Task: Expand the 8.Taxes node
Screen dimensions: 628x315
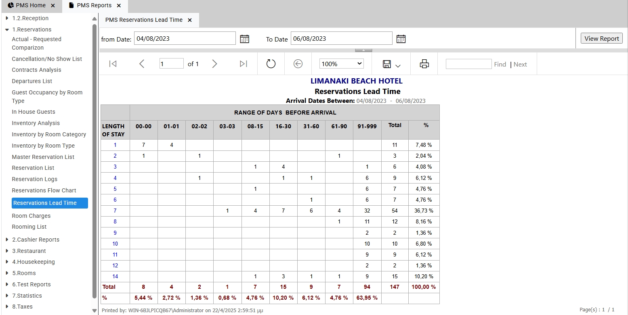Action: coord(7,307)
